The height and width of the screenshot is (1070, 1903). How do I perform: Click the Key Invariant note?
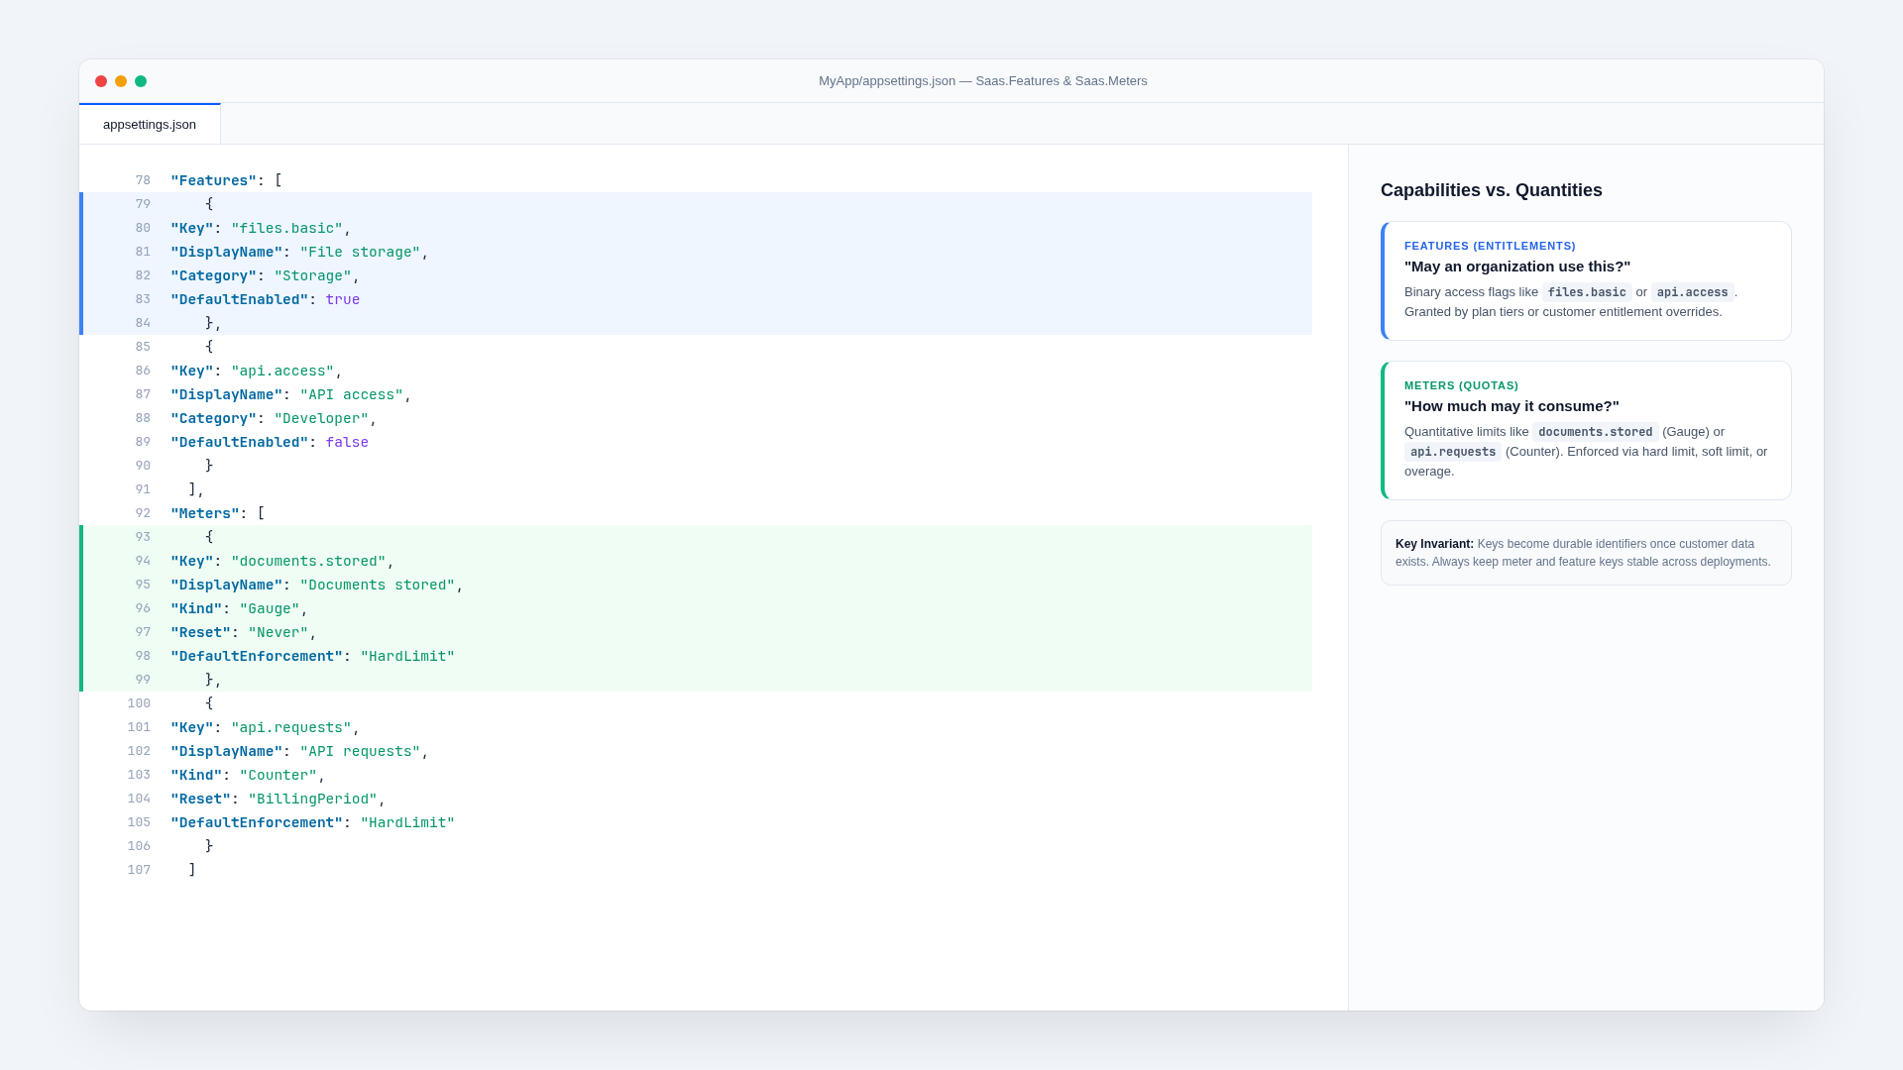click(x=1586, y=553)
